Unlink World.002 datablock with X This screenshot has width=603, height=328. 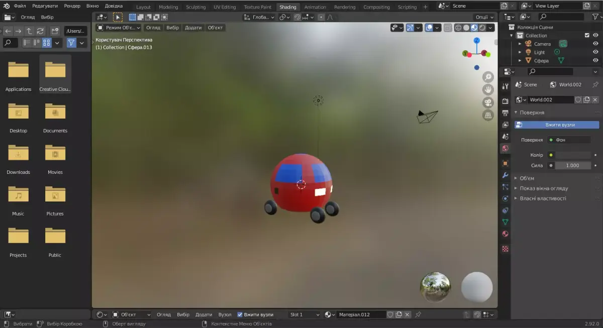pyautogui.click(x=595, y=99)
